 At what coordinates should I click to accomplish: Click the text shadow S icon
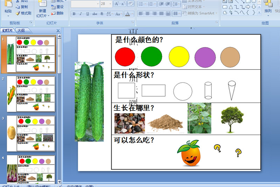(101, 14)
